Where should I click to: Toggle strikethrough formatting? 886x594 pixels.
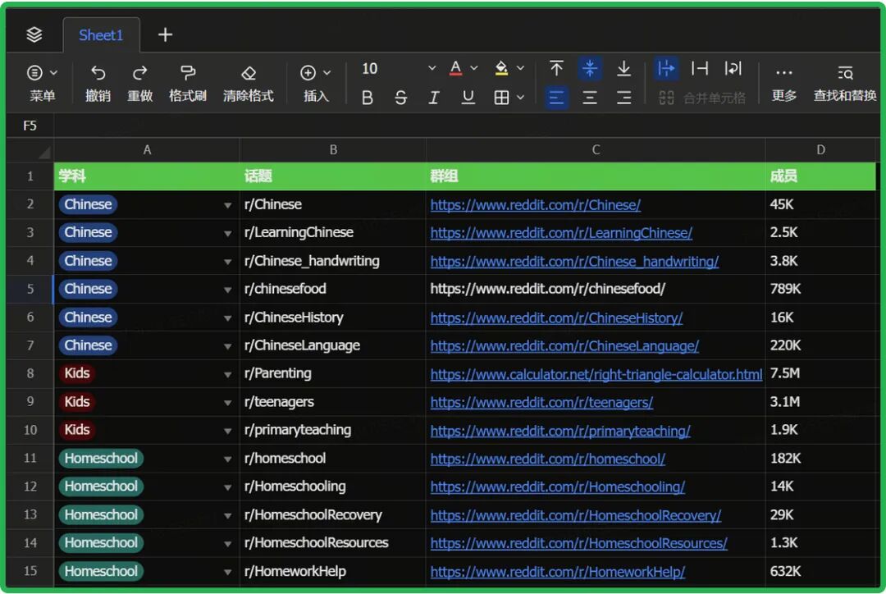tap(400, 98)
